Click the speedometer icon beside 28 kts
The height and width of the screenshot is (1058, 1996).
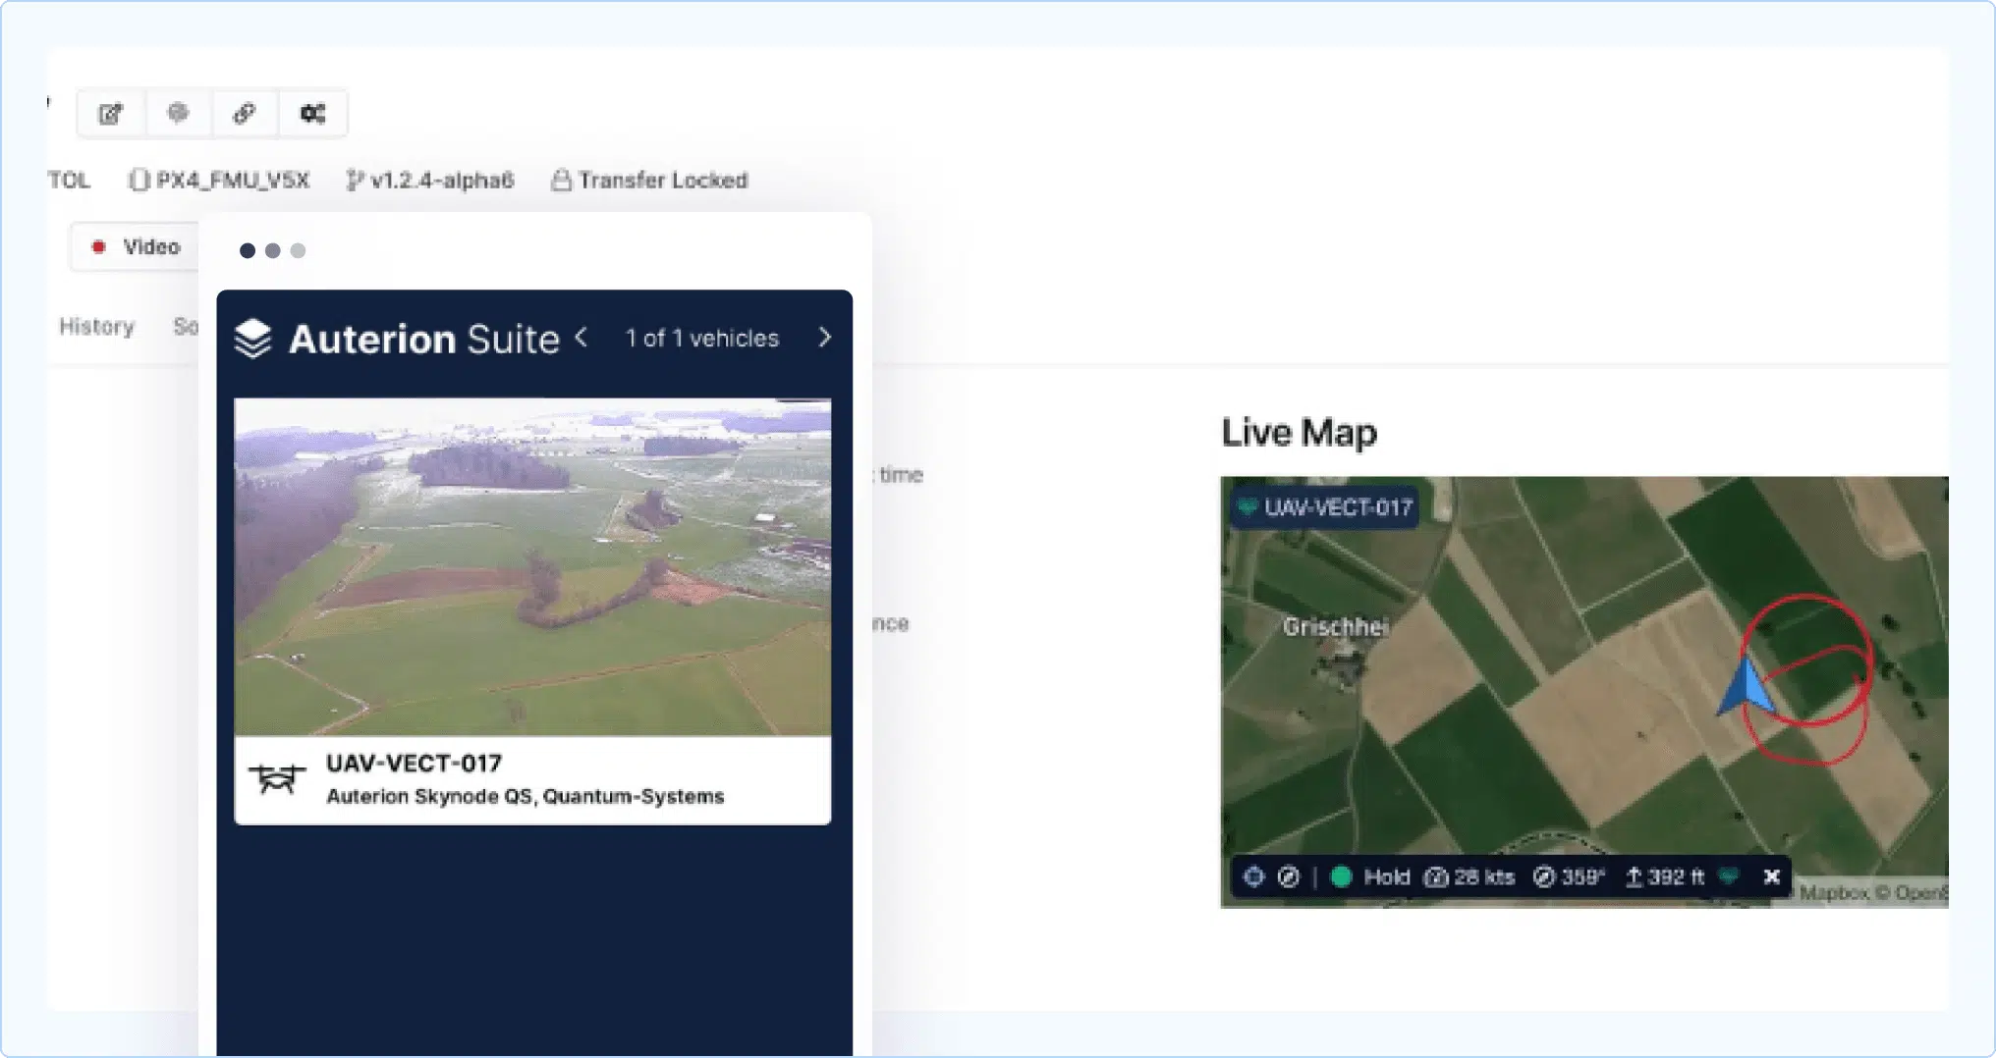[x=1436, y=877]
